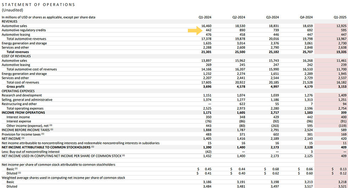Select the Q1-2025 research and development value 1,409
This screenshot has height=188, width=348.
tap(342, 95)
